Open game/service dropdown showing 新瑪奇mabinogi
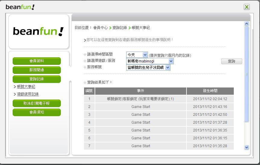Screen dimensions: 260x165 (150, 61)
